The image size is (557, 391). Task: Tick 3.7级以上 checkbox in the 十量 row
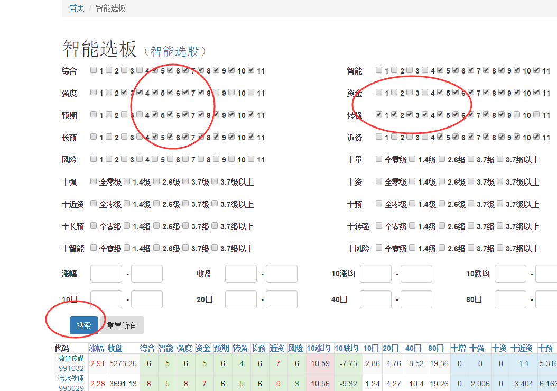pyautogui.click(x=500, y=159)
